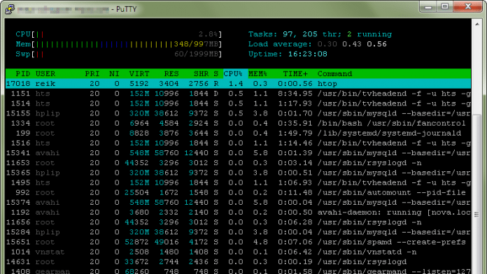Select process 11656 rsyslogd row

pos(238,222)
